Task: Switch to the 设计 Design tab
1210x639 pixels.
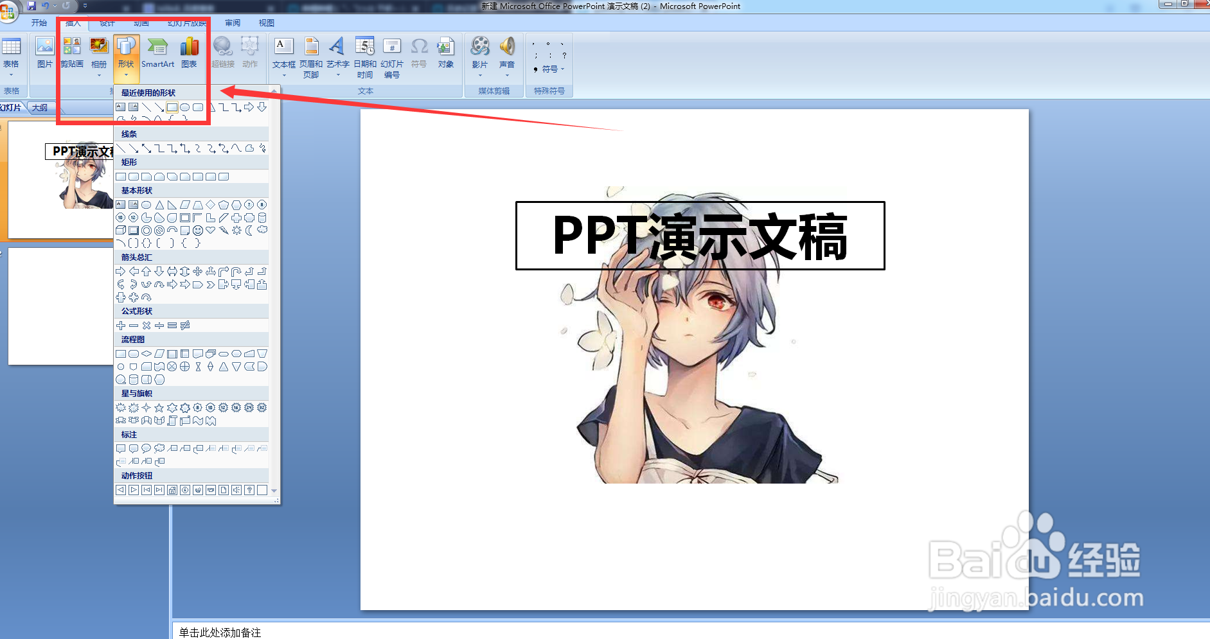Action: coord(107,23)
